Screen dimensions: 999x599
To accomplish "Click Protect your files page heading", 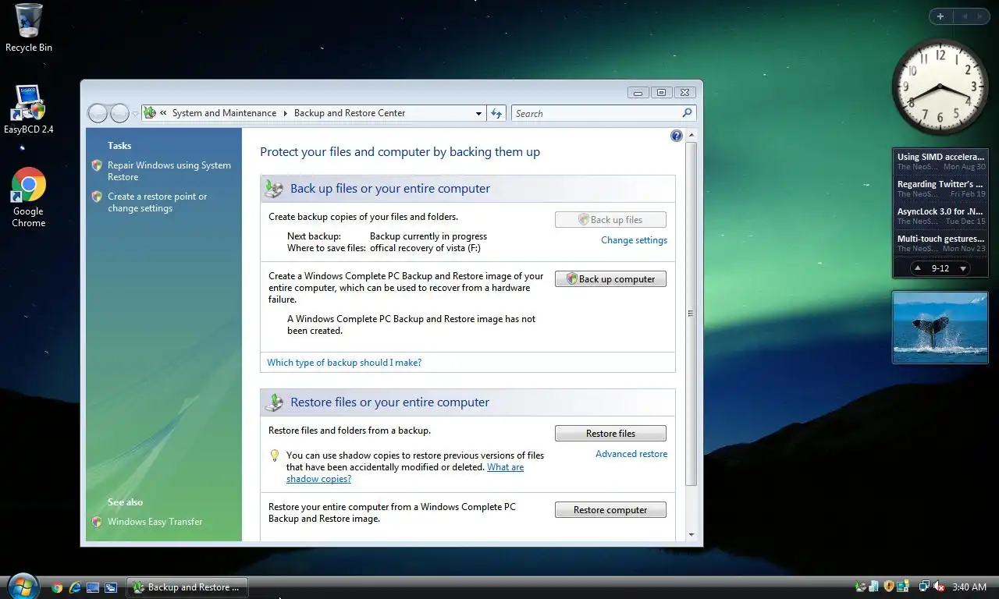I will pyautogui.click(x=400, y=152).
